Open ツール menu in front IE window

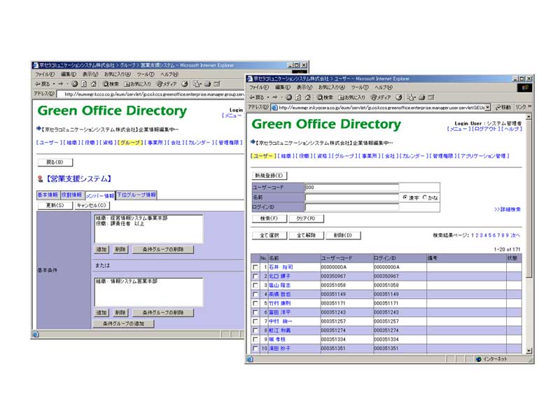pyautogui.click(x=360, y=87)
